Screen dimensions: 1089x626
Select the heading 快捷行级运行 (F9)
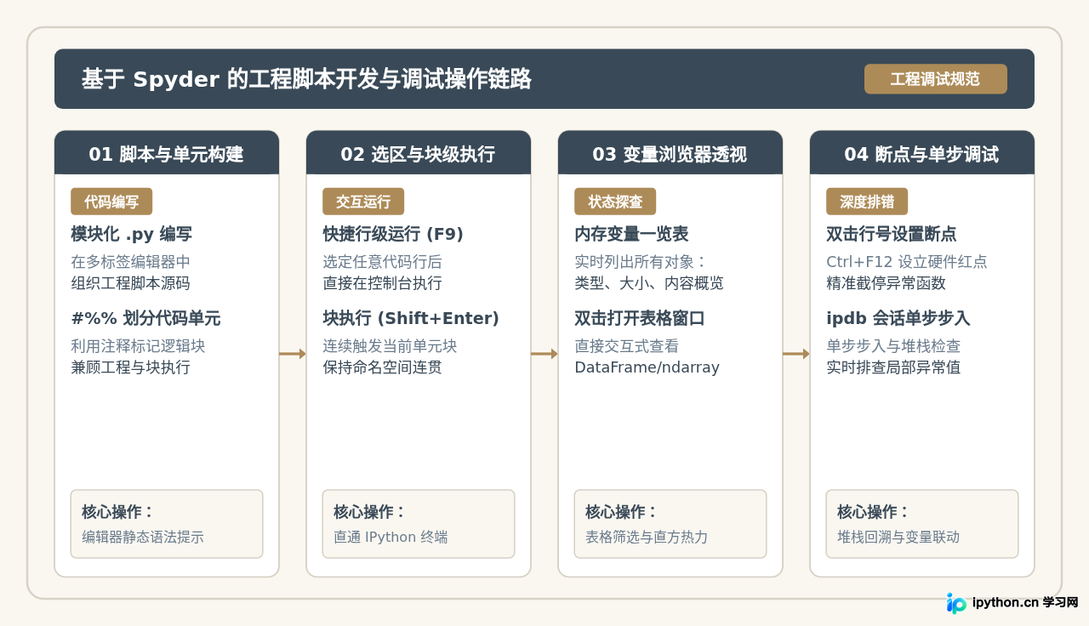click(393, 234)
